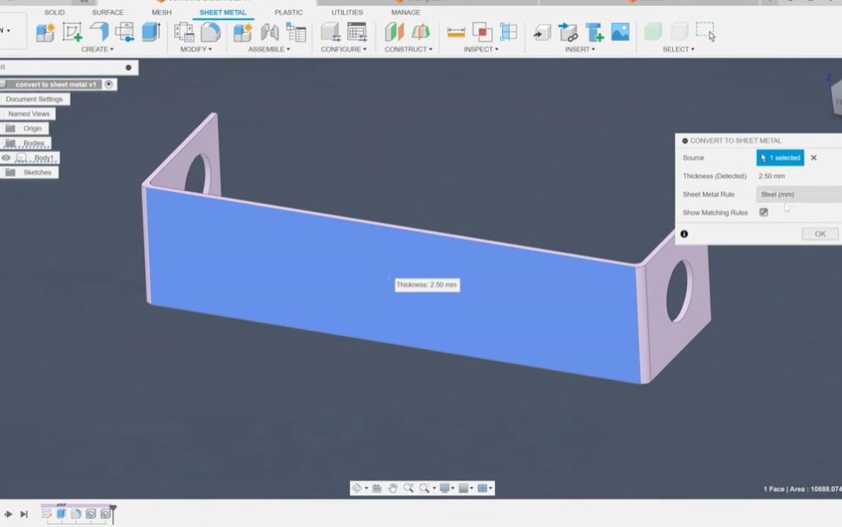This screenshot has width=842, height=527.
Task: Expand the CREATE dropdown menu
Action: 97,49
